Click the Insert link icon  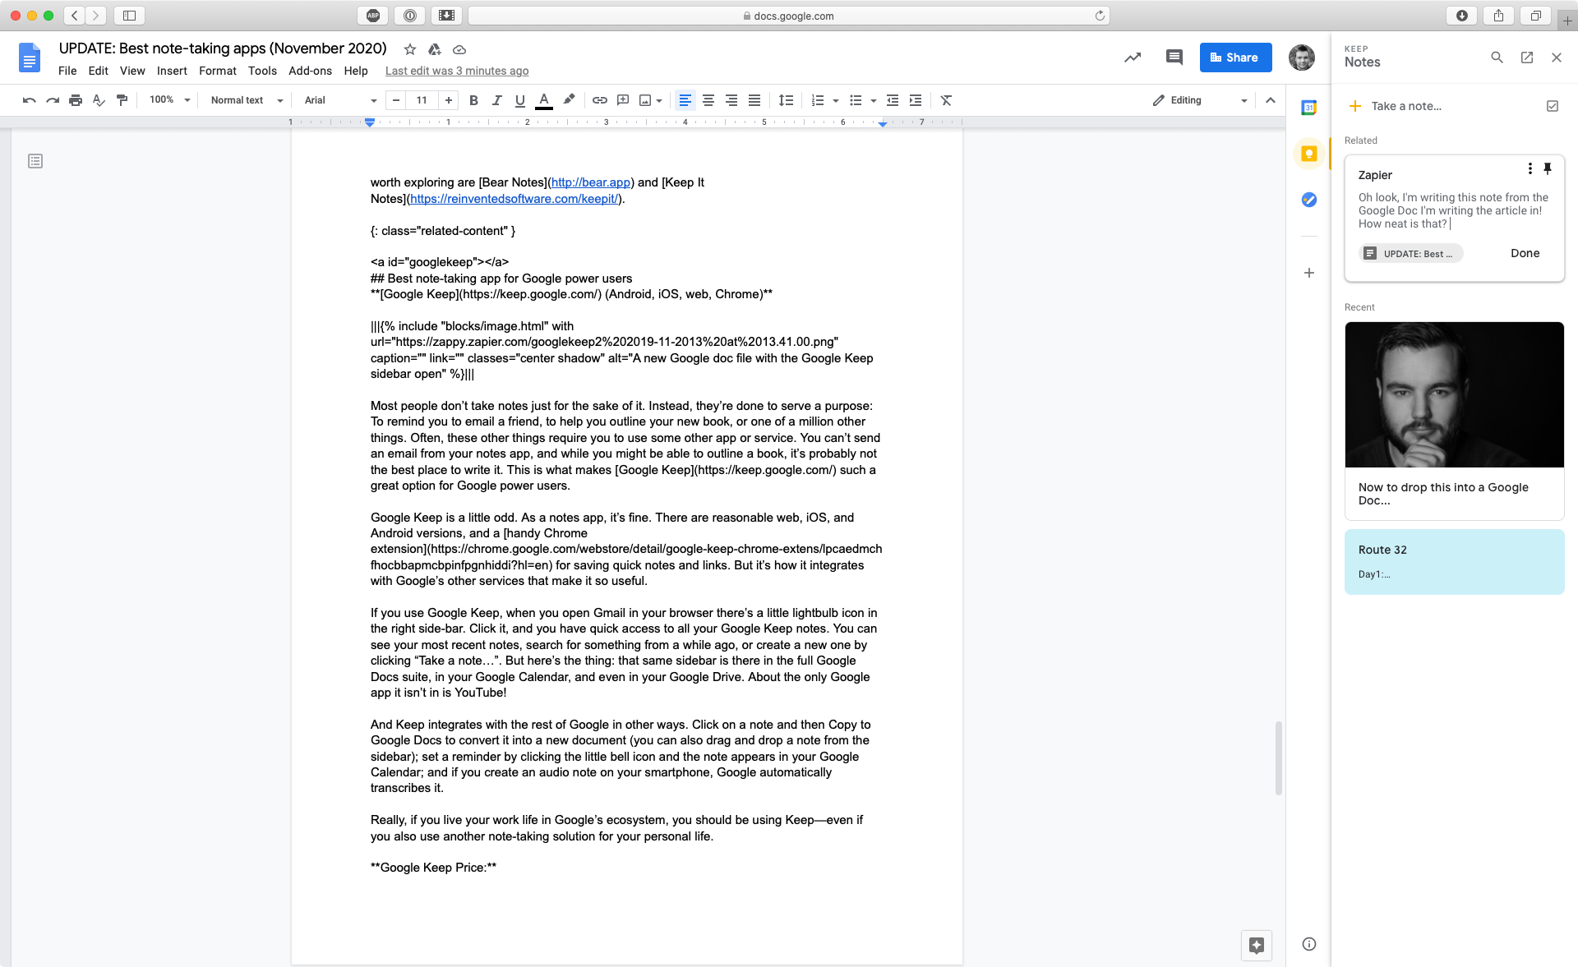(x=600, y=100)
